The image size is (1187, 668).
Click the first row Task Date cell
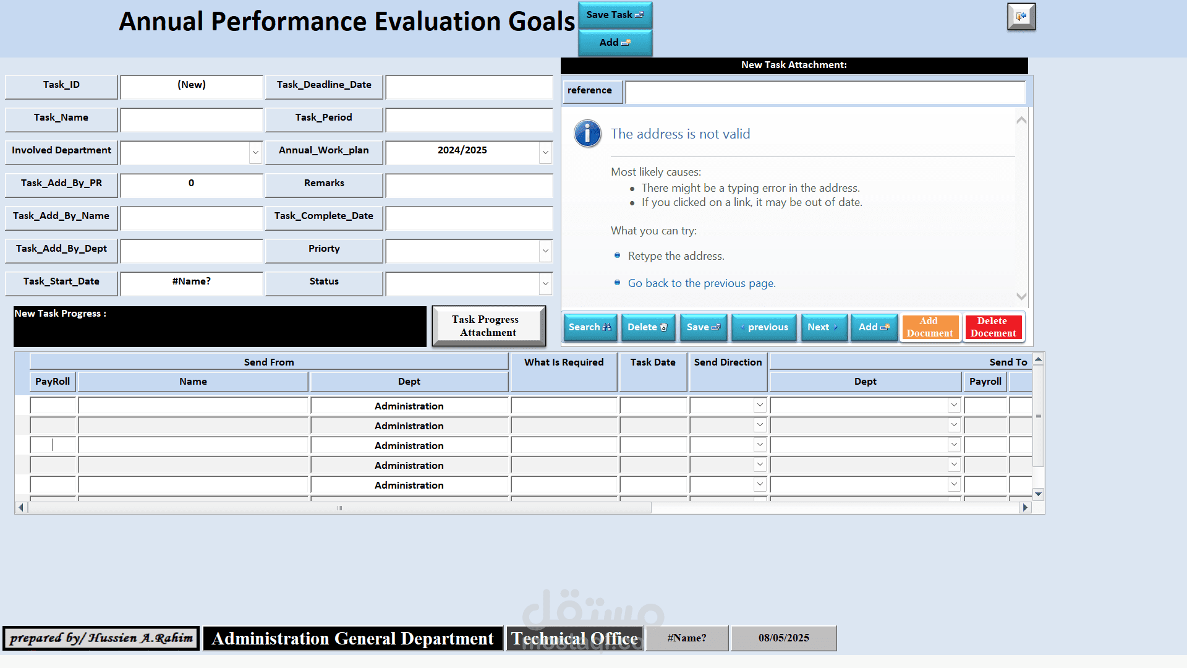pyautogui.click(x=653, y=406)
